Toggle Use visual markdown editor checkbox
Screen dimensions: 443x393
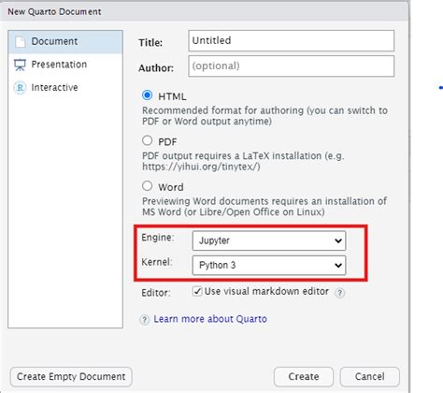(x=197, y=291)
